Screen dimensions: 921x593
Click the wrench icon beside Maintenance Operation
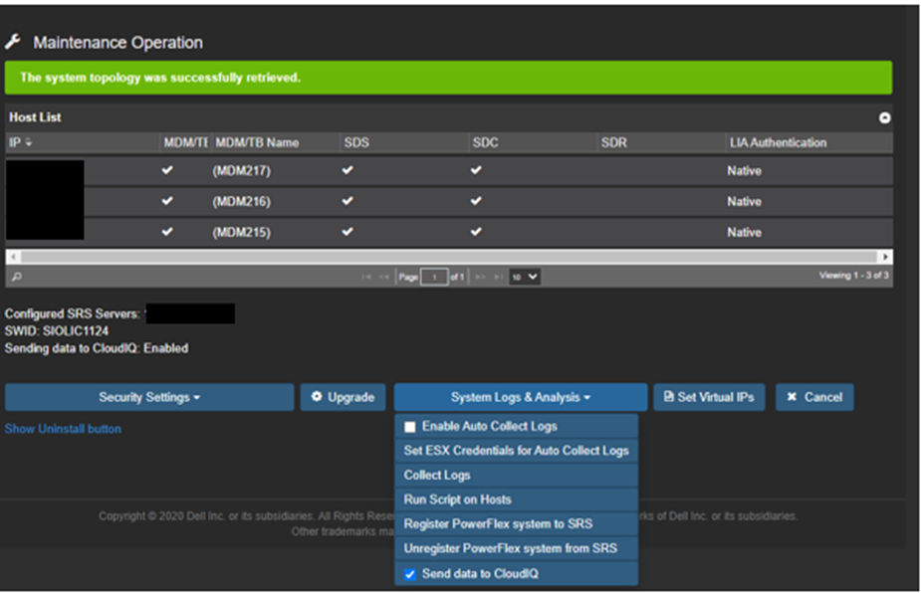(14, 42)
